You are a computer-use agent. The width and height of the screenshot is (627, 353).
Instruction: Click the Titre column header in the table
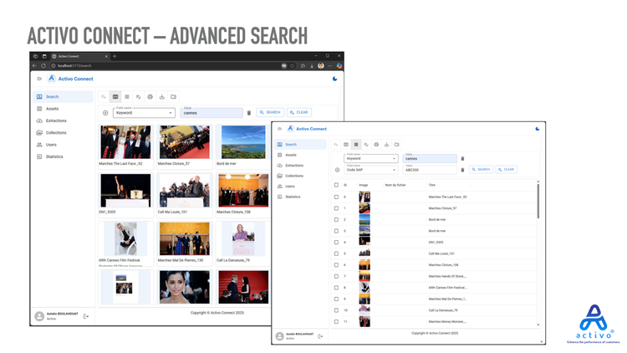click(x=432, y=186)
